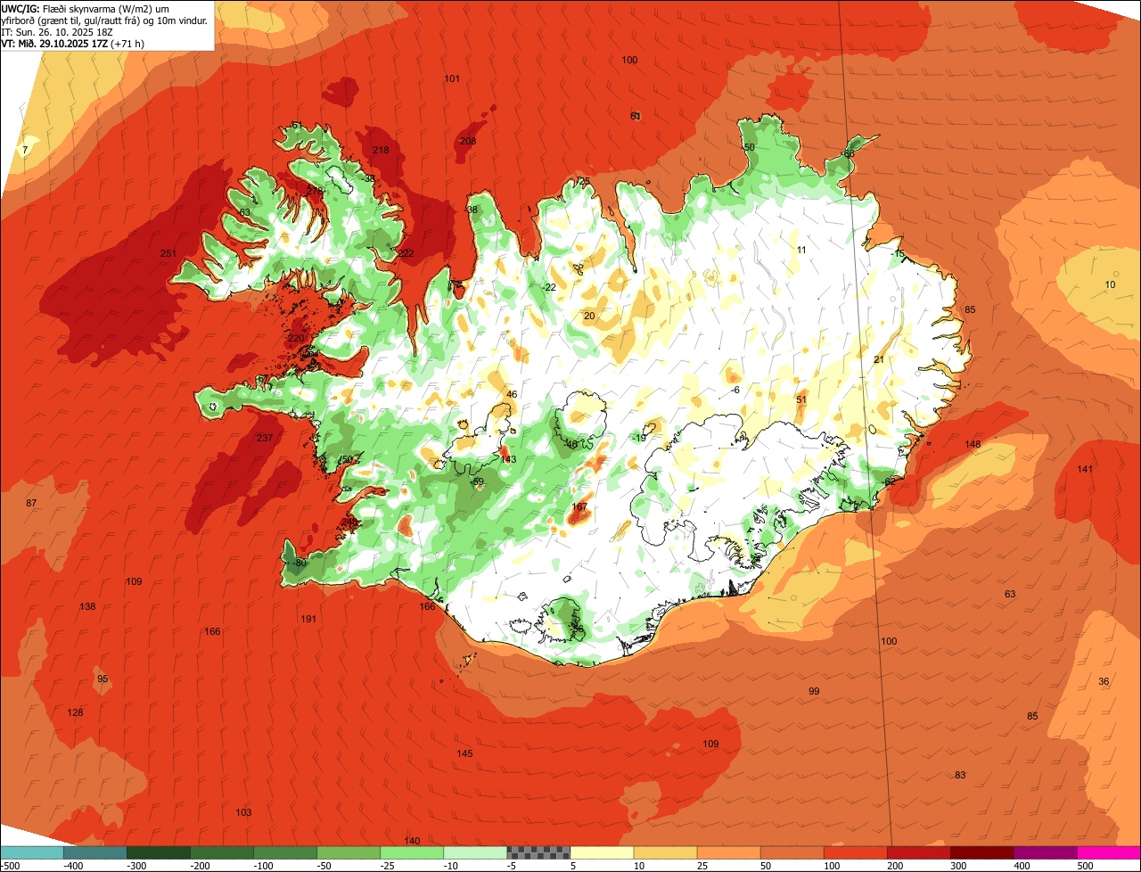
Task: Click the forest green swatch between -200 and -100
Action: [221, 852]
